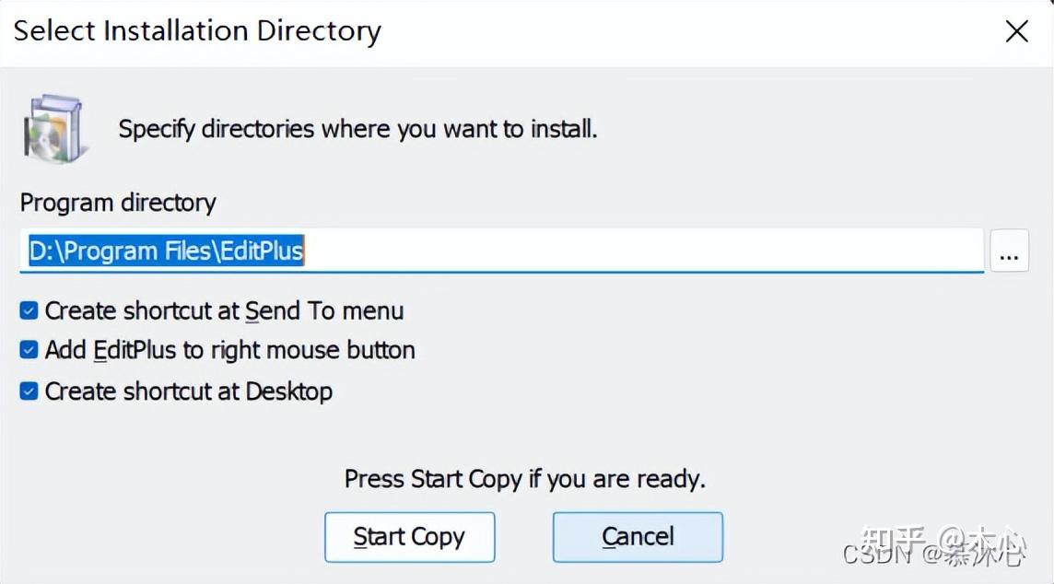Screen dimensions: 1054x584
Task: Click the highlighted D:\Program Files\EditPlus text
Action: 166,251
